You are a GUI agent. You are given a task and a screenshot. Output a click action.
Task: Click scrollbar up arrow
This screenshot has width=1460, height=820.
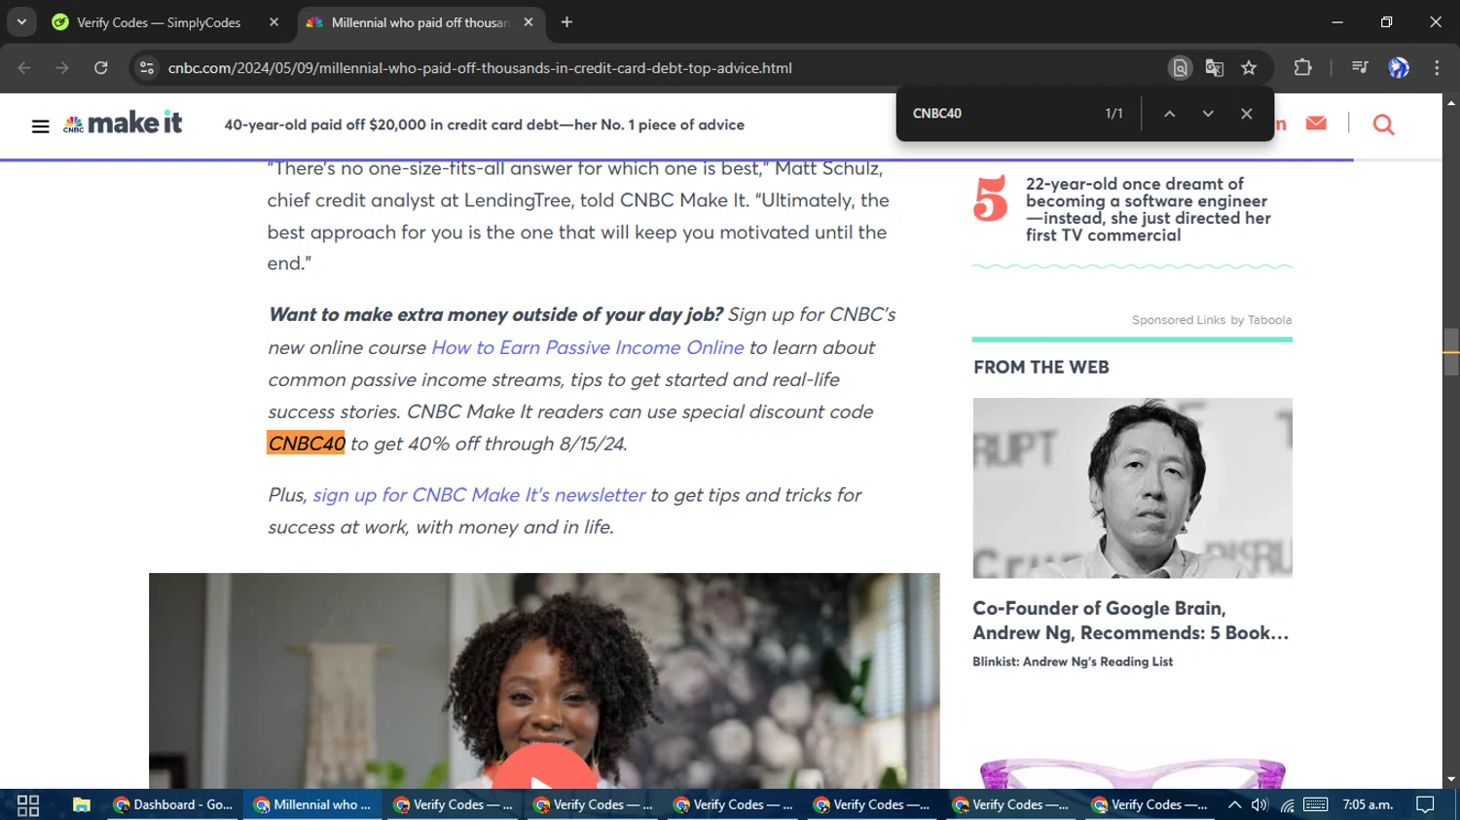coord(1451,102)
